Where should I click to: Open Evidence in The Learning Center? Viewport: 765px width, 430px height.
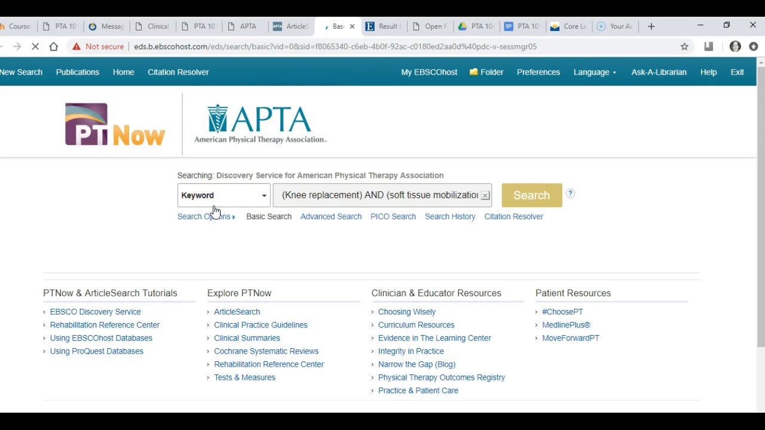pos(434,338)
